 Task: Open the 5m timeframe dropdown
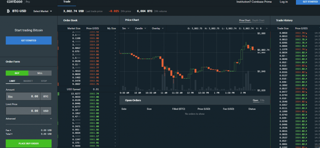[x=126, y=28]
